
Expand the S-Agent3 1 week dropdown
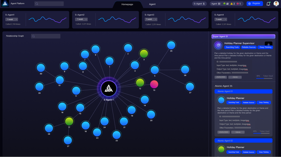(151, 19)
